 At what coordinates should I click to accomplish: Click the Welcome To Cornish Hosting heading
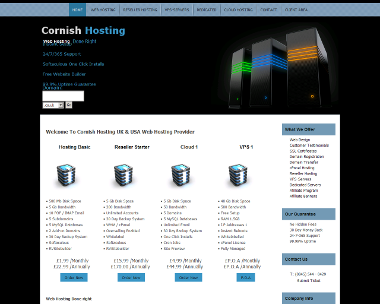120,132
